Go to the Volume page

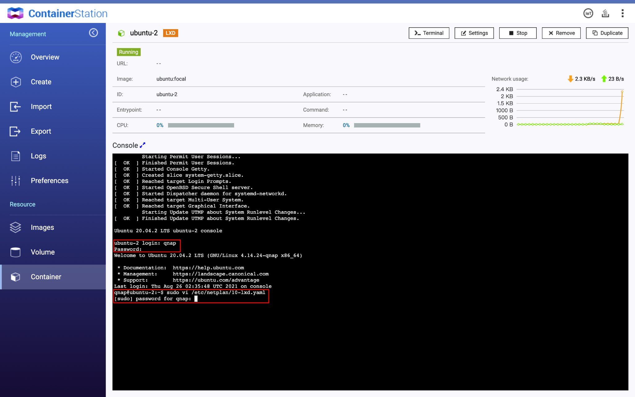tap(42, 252)
